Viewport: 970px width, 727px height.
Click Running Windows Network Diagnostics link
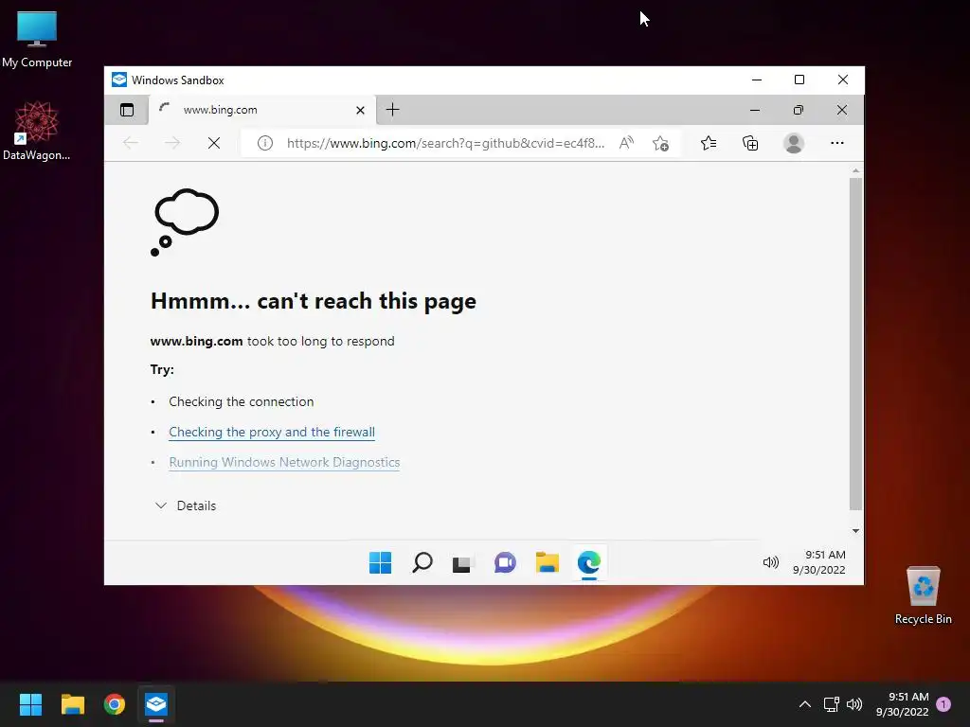pos(284,462)
